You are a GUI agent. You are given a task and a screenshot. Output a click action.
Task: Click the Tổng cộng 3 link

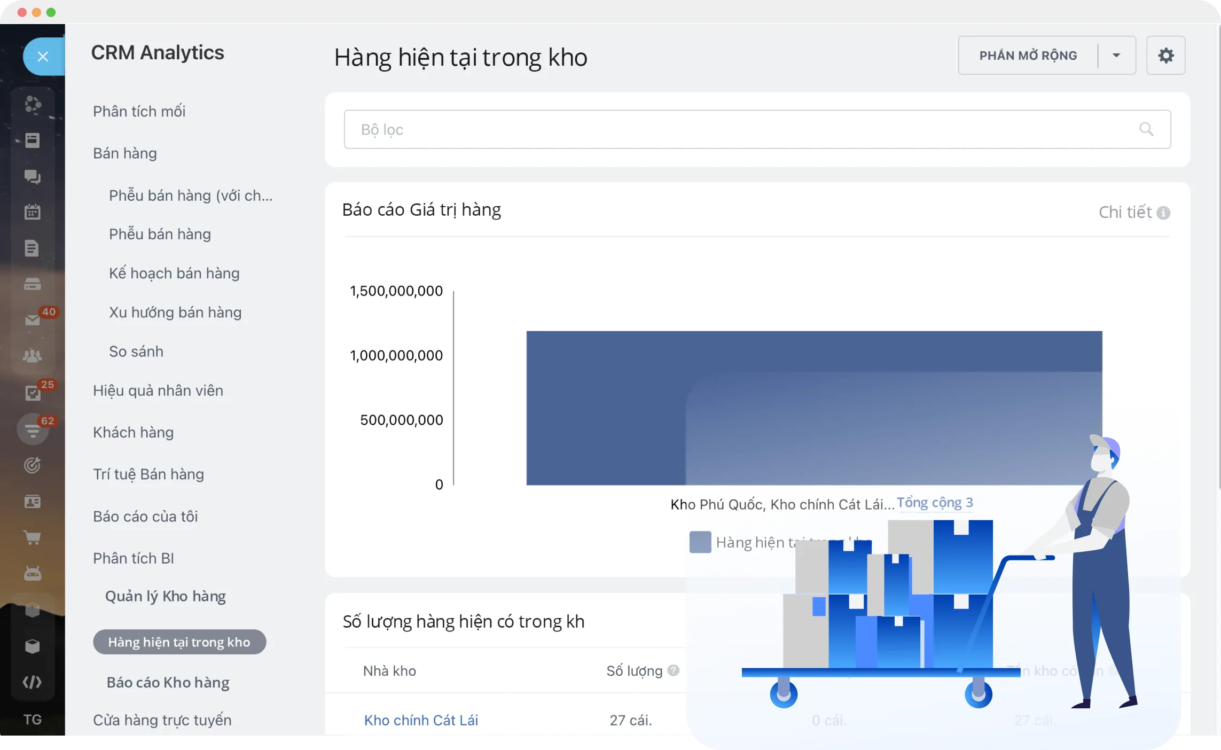pos(935,503)
